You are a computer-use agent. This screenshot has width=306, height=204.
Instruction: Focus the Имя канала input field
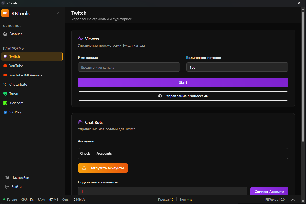point(129,67)
